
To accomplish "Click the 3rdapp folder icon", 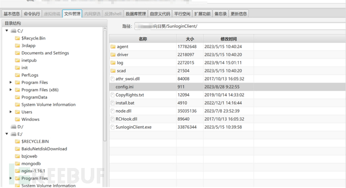I will click(x=18, y=45).
